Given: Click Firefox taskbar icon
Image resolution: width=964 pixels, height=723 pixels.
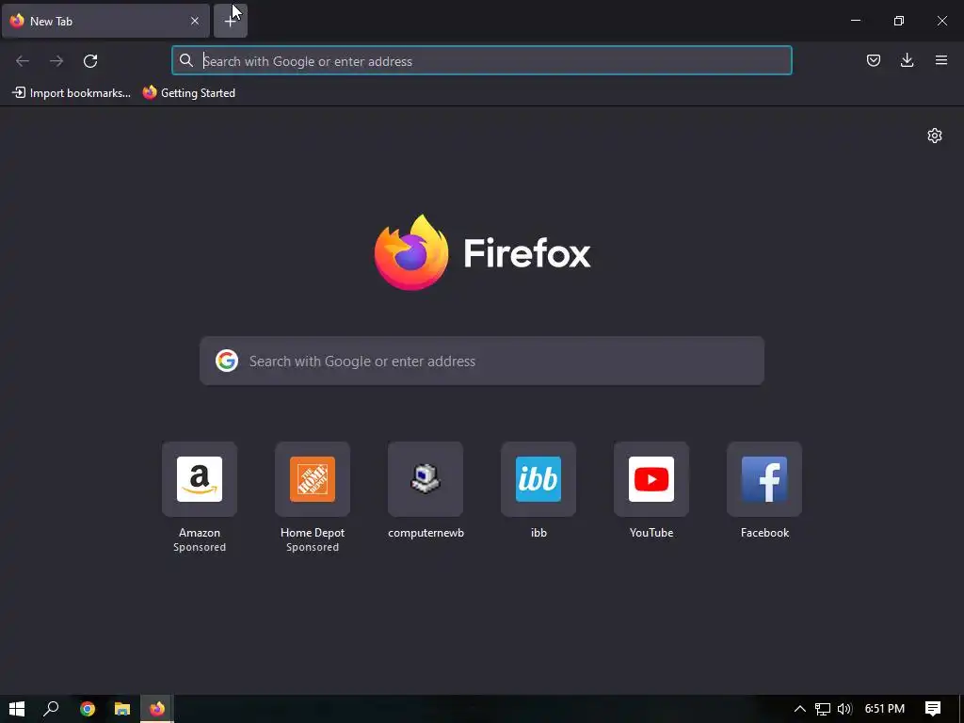Looking at the screenshot, I should click(x=157, y=709).
